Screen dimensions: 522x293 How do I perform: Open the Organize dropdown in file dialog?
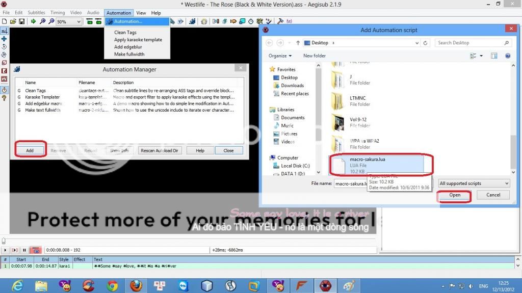point(280,56)
